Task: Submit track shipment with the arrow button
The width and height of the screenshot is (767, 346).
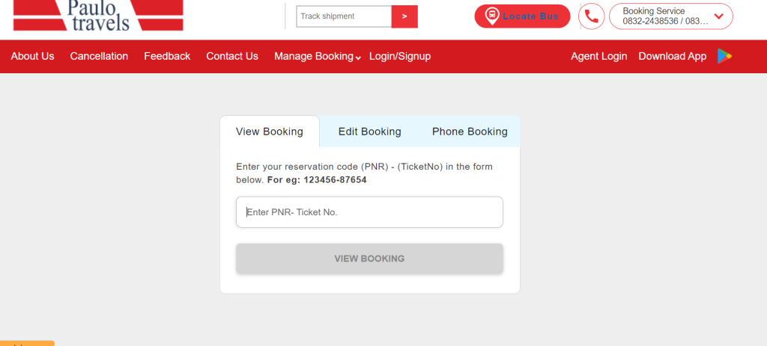Action: click(404, 16)
